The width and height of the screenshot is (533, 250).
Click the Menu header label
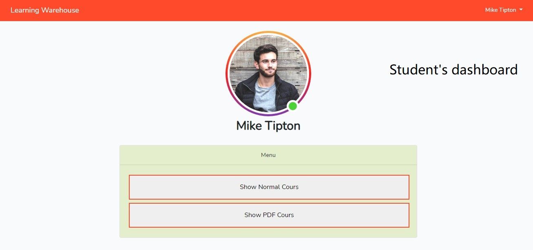tap(268, 155)
